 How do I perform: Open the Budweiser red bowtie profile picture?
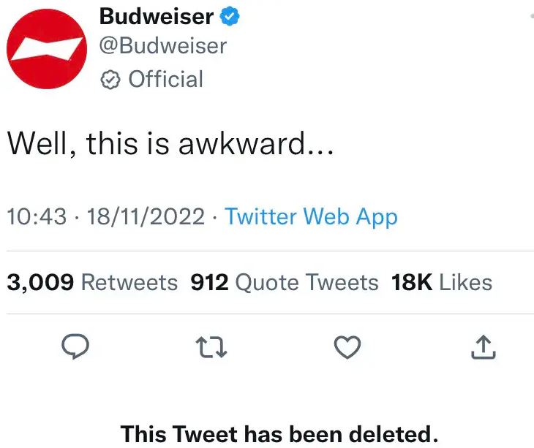[x=47, y=49]
